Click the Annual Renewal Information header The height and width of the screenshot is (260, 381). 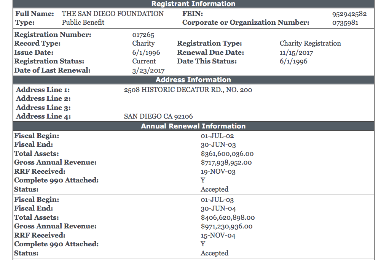[x=193, y=126]
